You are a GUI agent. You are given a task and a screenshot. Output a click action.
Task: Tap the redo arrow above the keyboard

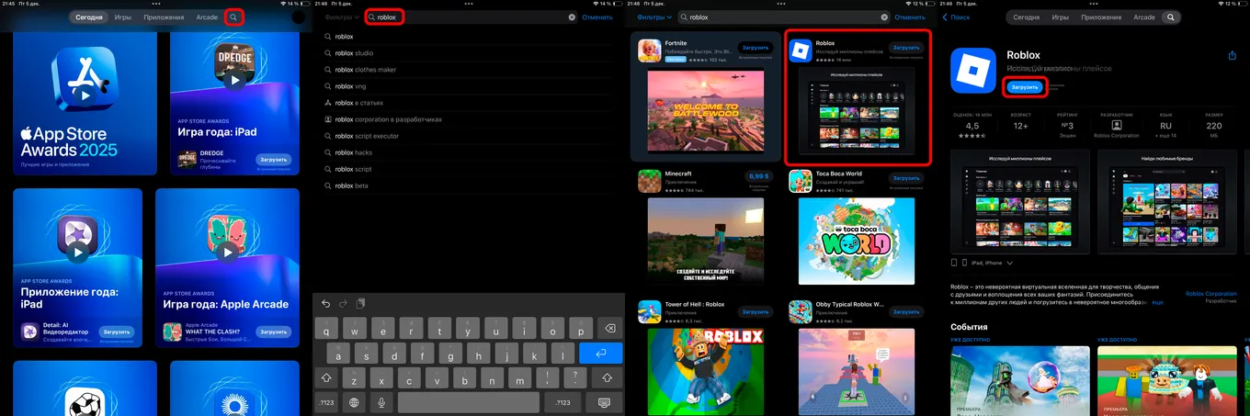click(344, 304)
